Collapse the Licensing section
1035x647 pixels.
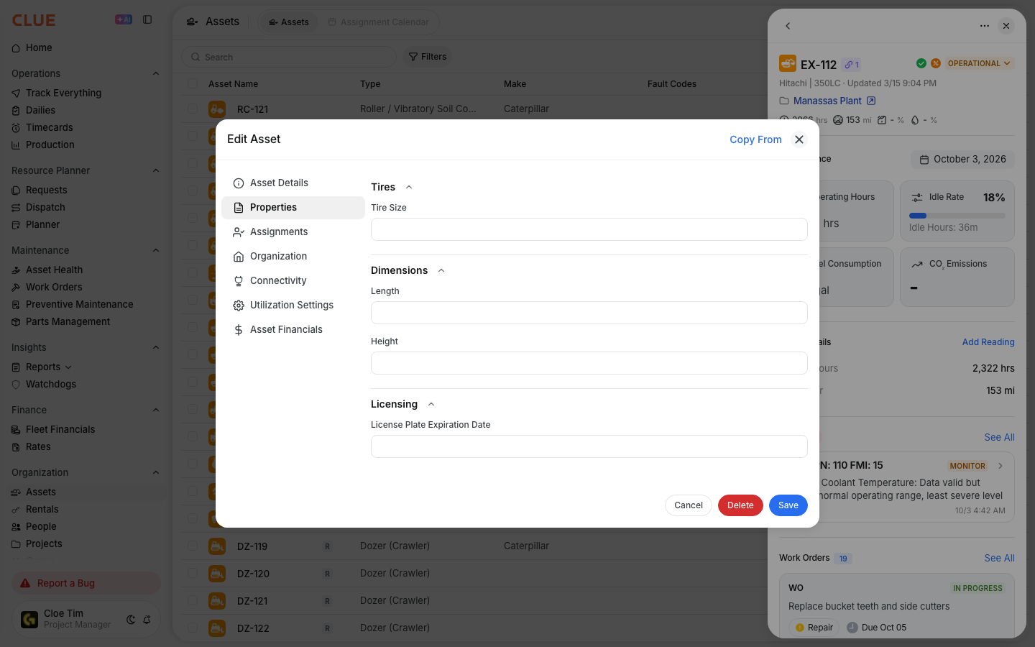coord(431,404)
